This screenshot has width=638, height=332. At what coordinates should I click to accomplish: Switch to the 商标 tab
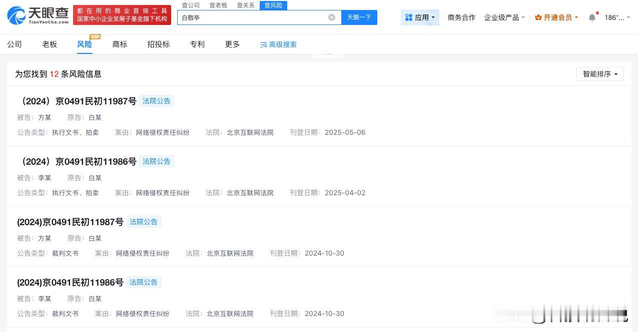click(119, 44)
